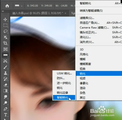122x120 pixels.
Task: Expand the 视频 filter submenu
Action: [x=99, y=78]
